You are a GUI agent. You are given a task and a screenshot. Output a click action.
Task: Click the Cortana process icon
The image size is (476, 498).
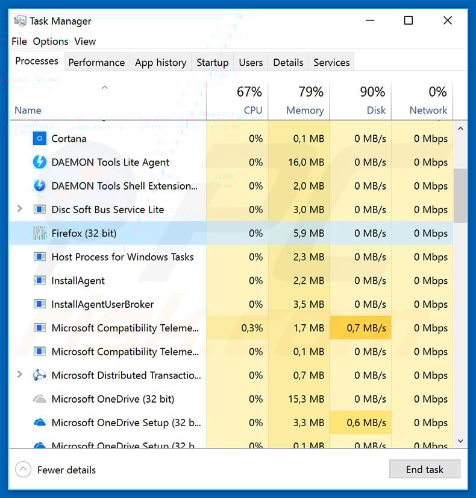(39, 139)
